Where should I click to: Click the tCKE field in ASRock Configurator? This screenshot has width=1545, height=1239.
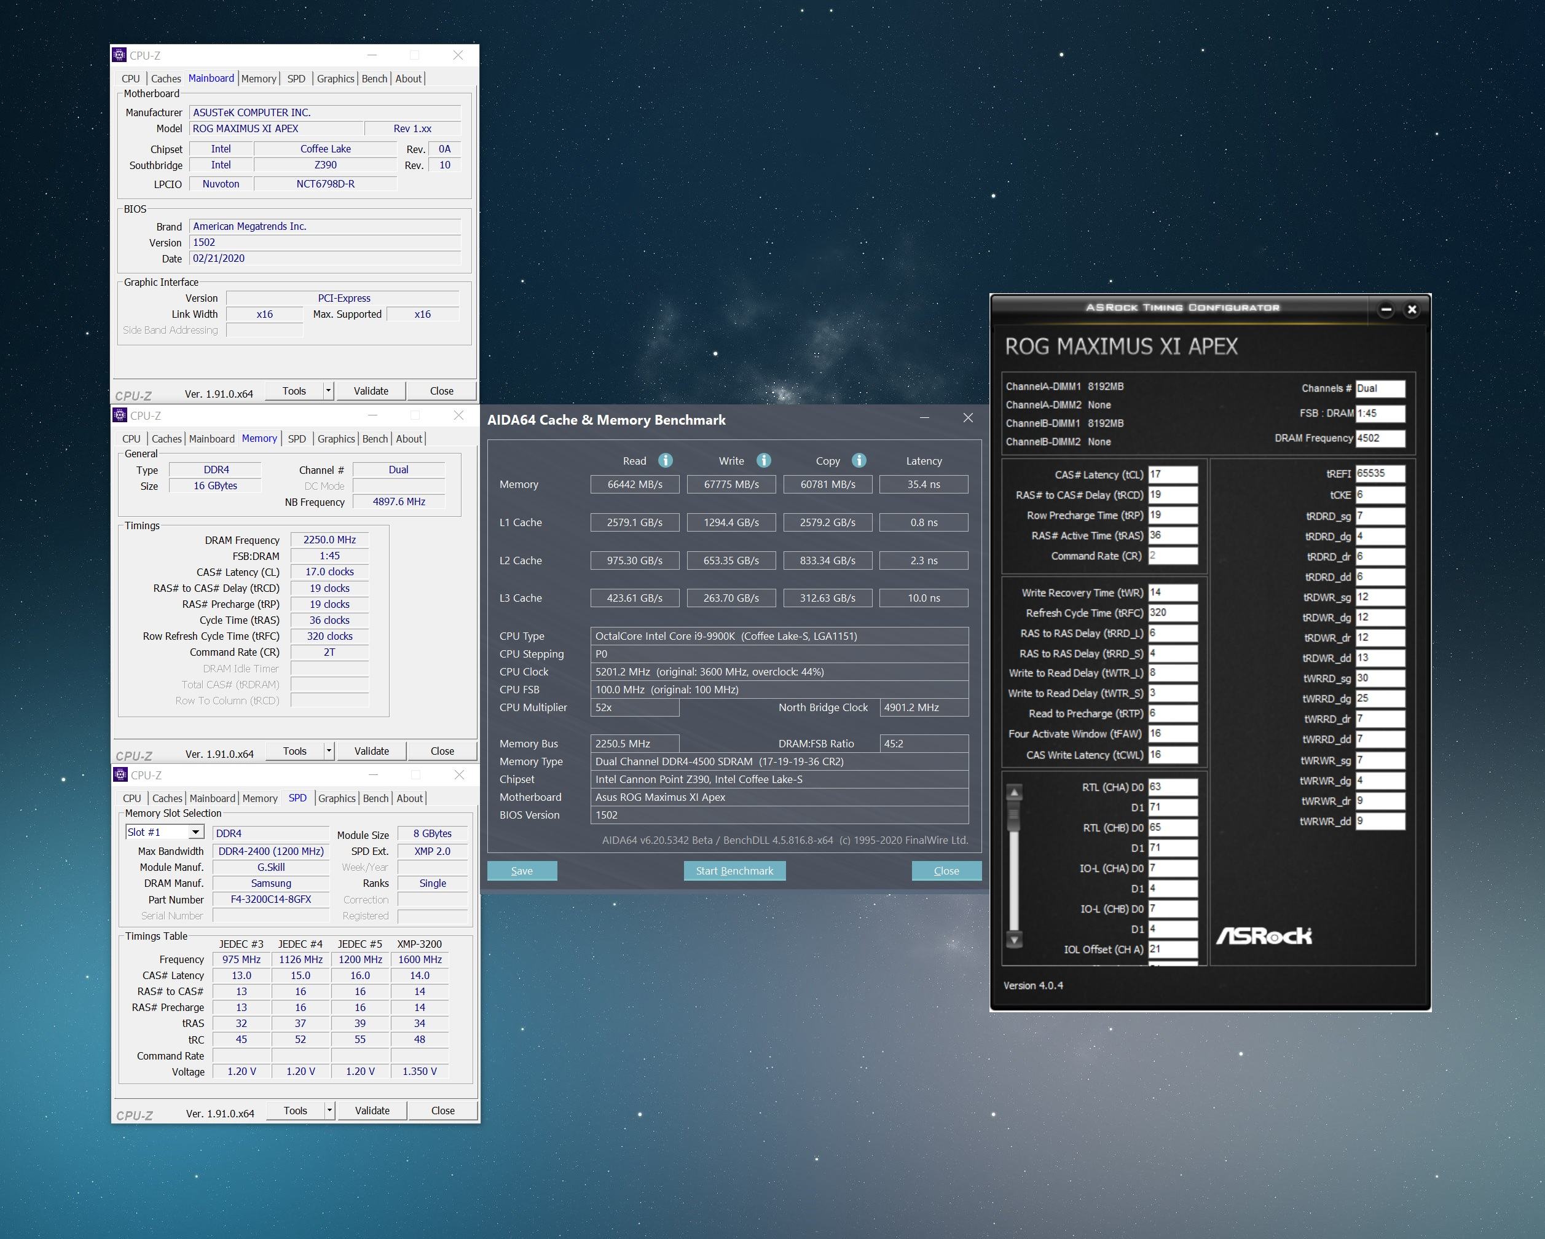coord(1380,495)
